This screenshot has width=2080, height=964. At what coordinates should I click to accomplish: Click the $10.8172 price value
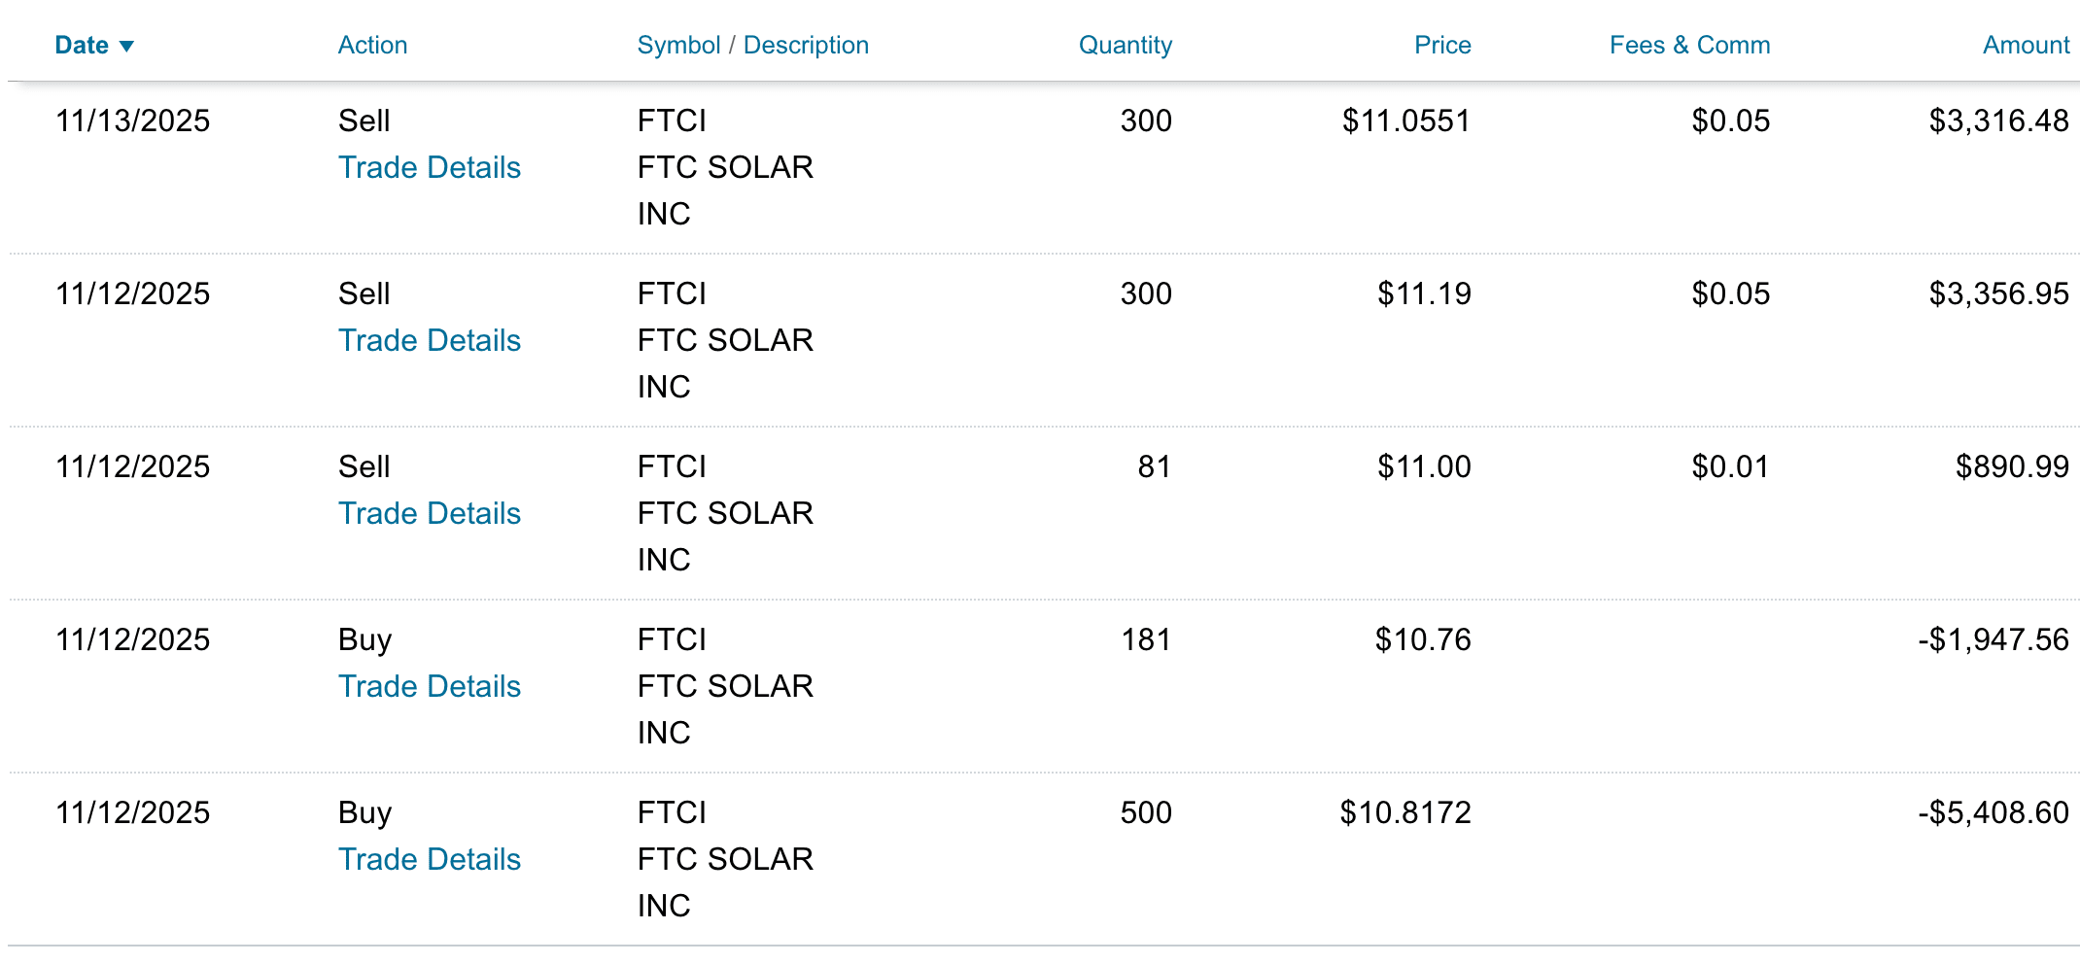click(x=1404, y=813)
